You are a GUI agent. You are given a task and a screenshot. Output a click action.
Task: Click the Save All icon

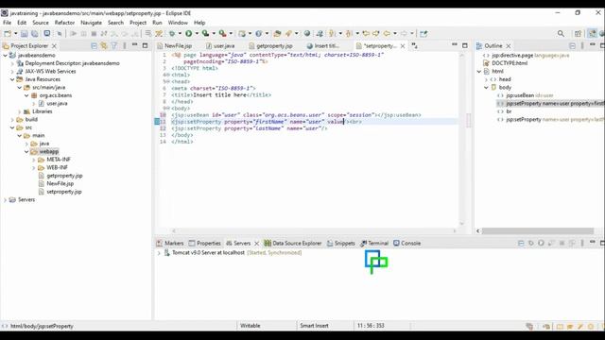click(34, 34)
